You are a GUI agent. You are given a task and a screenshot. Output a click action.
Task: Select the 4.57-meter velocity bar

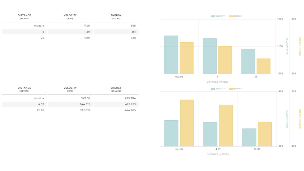tap(210, 134)
